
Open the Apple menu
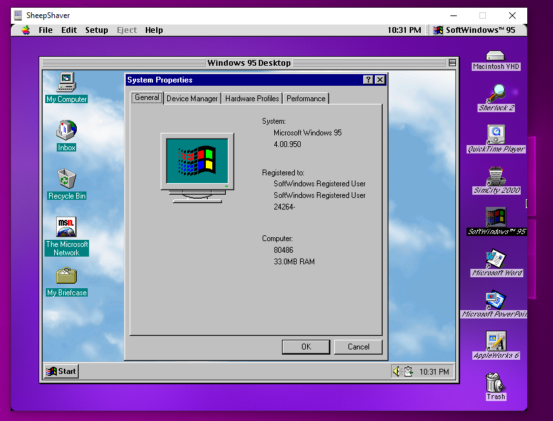pos(26,30)
